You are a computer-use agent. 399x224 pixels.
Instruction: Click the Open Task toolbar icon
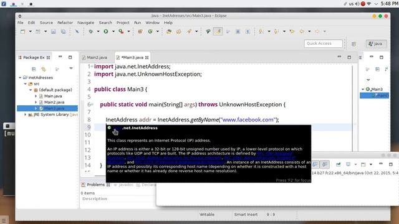pos(179,32)
